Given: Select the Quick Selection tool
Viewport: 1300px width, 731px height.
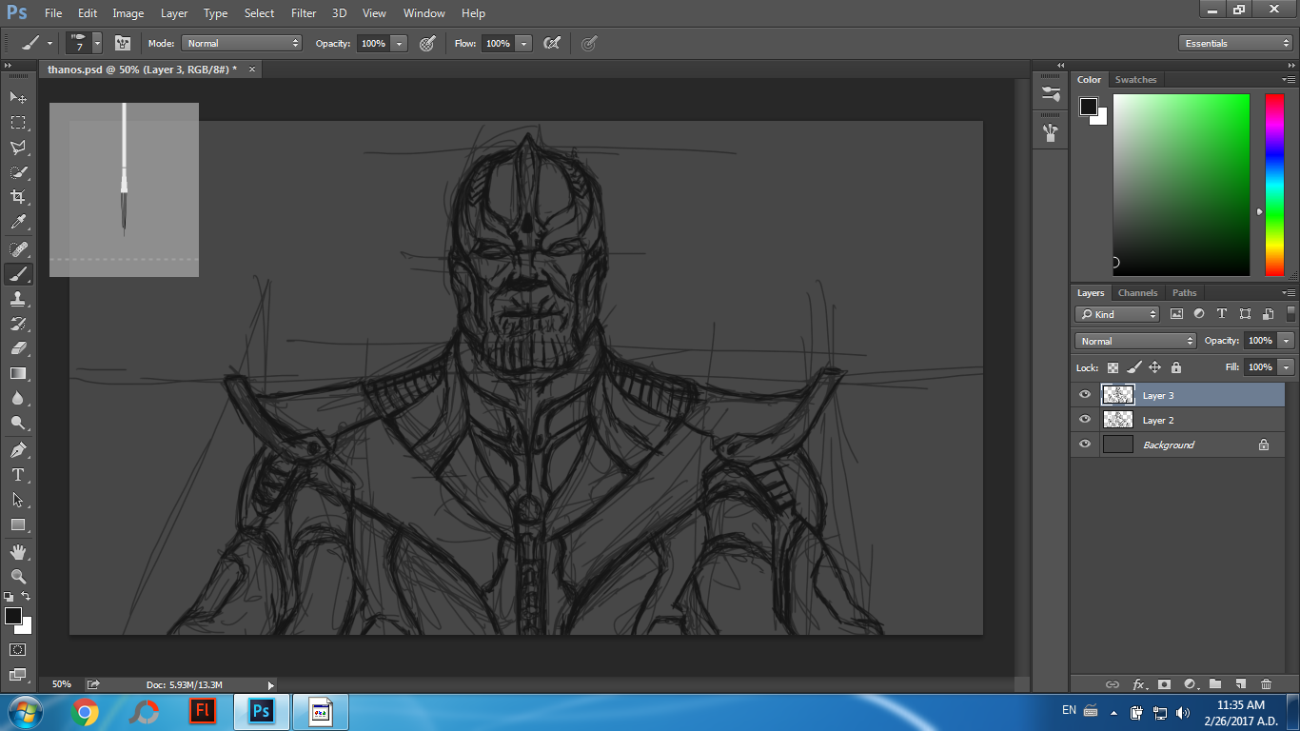Looking at the screenshot, I should click(18, 172).
